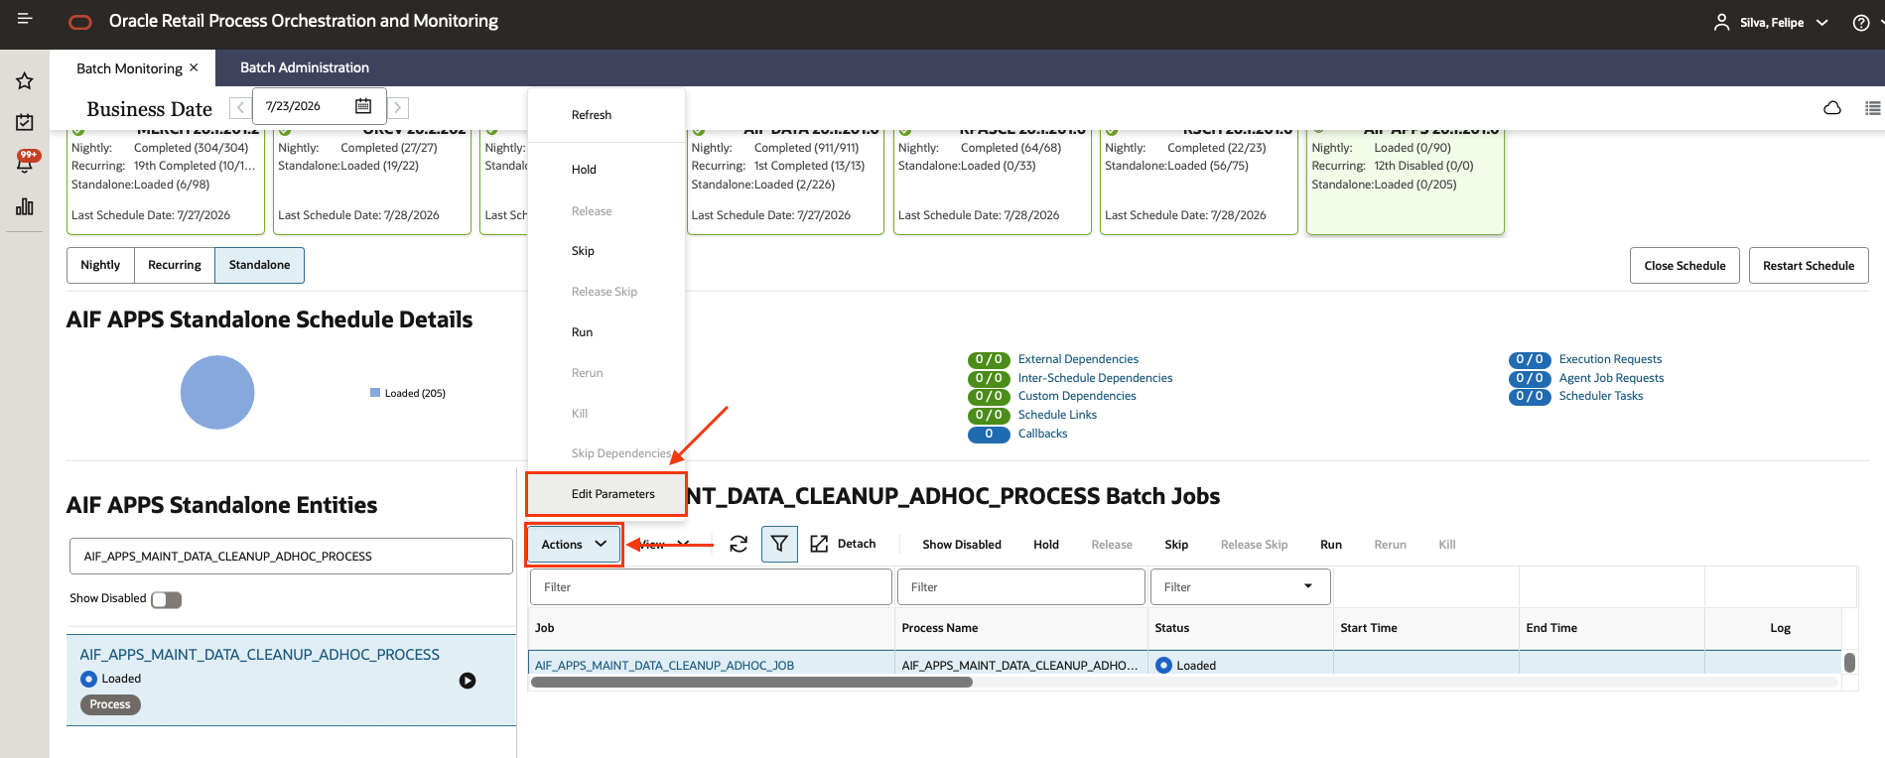Open the Scheduler Tasks link
Viewport: 1885px width, 758px height.
[1601, 396]
